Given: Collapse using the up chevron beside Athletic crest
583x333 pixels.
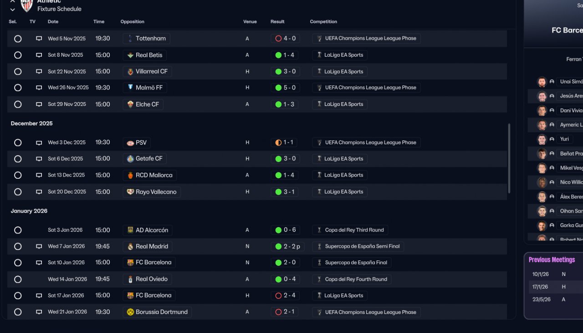Looking at the screenshot, I should (x=12, y=1).
